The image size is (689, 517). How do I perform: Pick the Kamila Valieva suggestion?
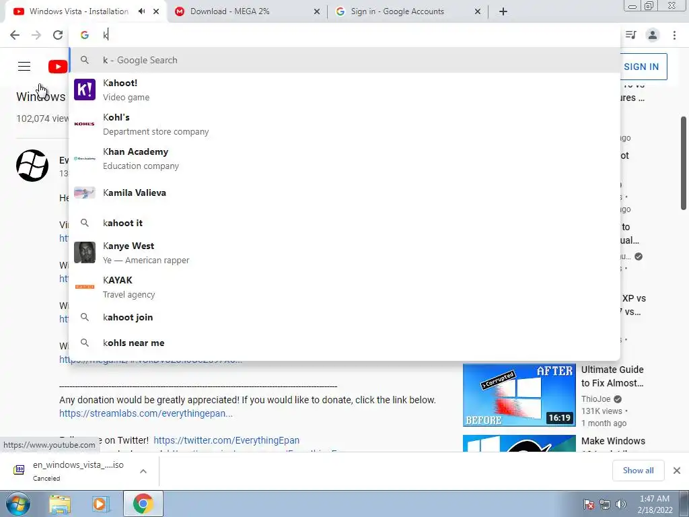pos(344,193)
